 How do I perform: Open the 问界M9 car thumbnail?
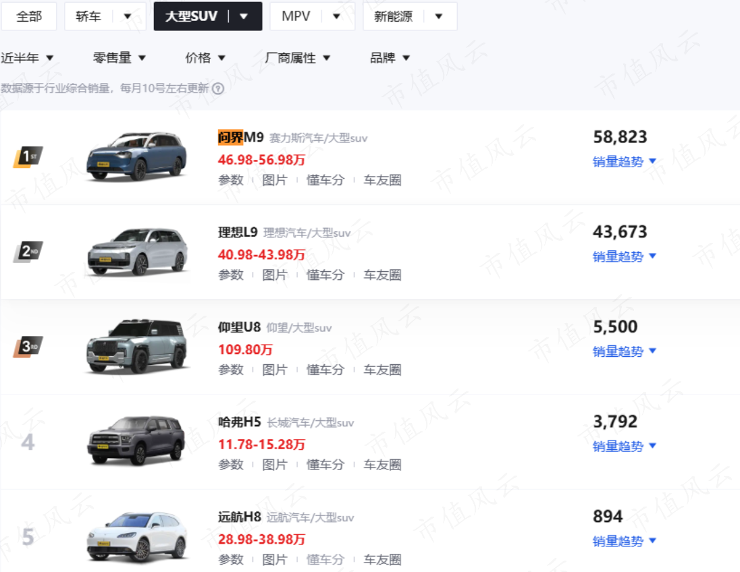[137, 156]
